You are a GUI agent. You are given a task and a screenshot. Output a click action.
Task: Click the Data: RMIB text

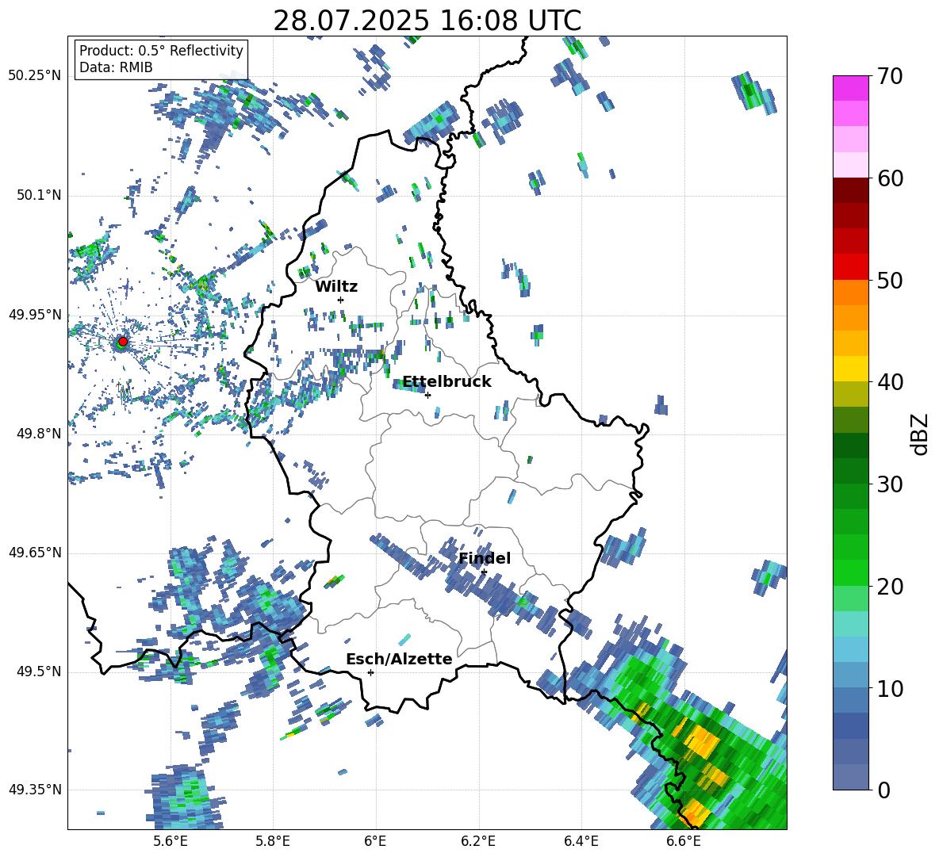click(116, 67)
